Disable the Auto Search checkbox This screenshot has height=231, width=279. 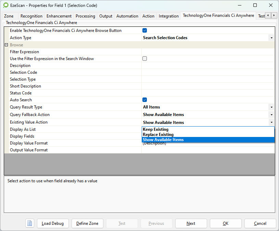[144, 100]
